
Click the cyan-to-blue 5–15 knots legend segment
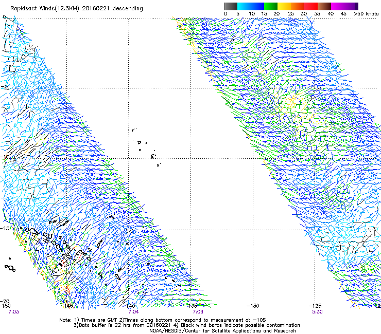pyautogui.click(x=251, y=6)
